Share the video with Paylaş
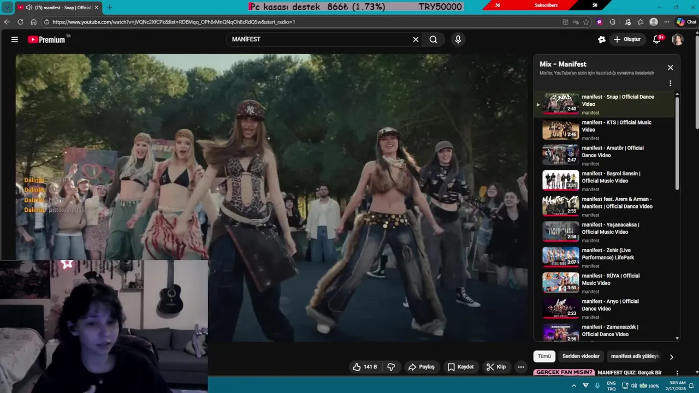This screenshot has height=393, width=699. (422, 367)
